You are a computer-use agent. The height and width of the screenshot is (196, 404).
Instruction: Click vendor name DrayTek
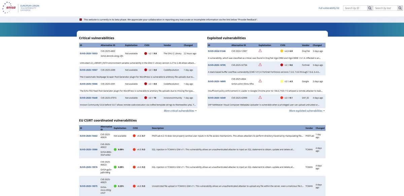(x=306, y=51)
